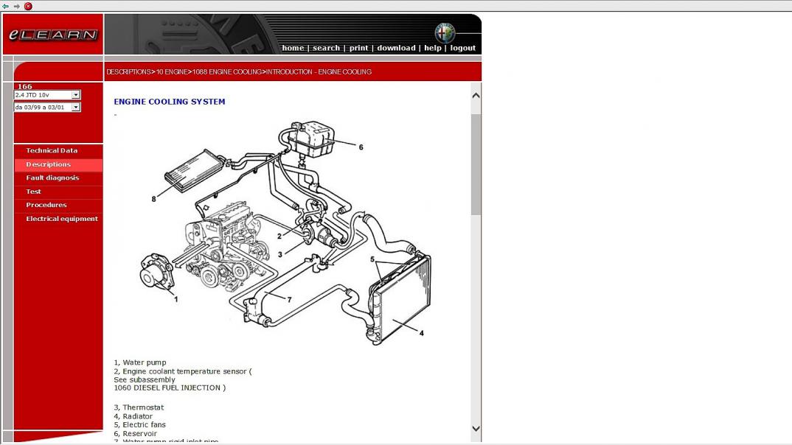Click the forward arrow icon

pos(17,6)
